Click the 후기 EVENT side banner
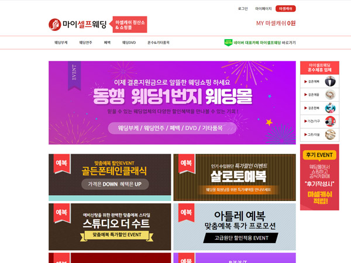 click(x=319, y=177)
